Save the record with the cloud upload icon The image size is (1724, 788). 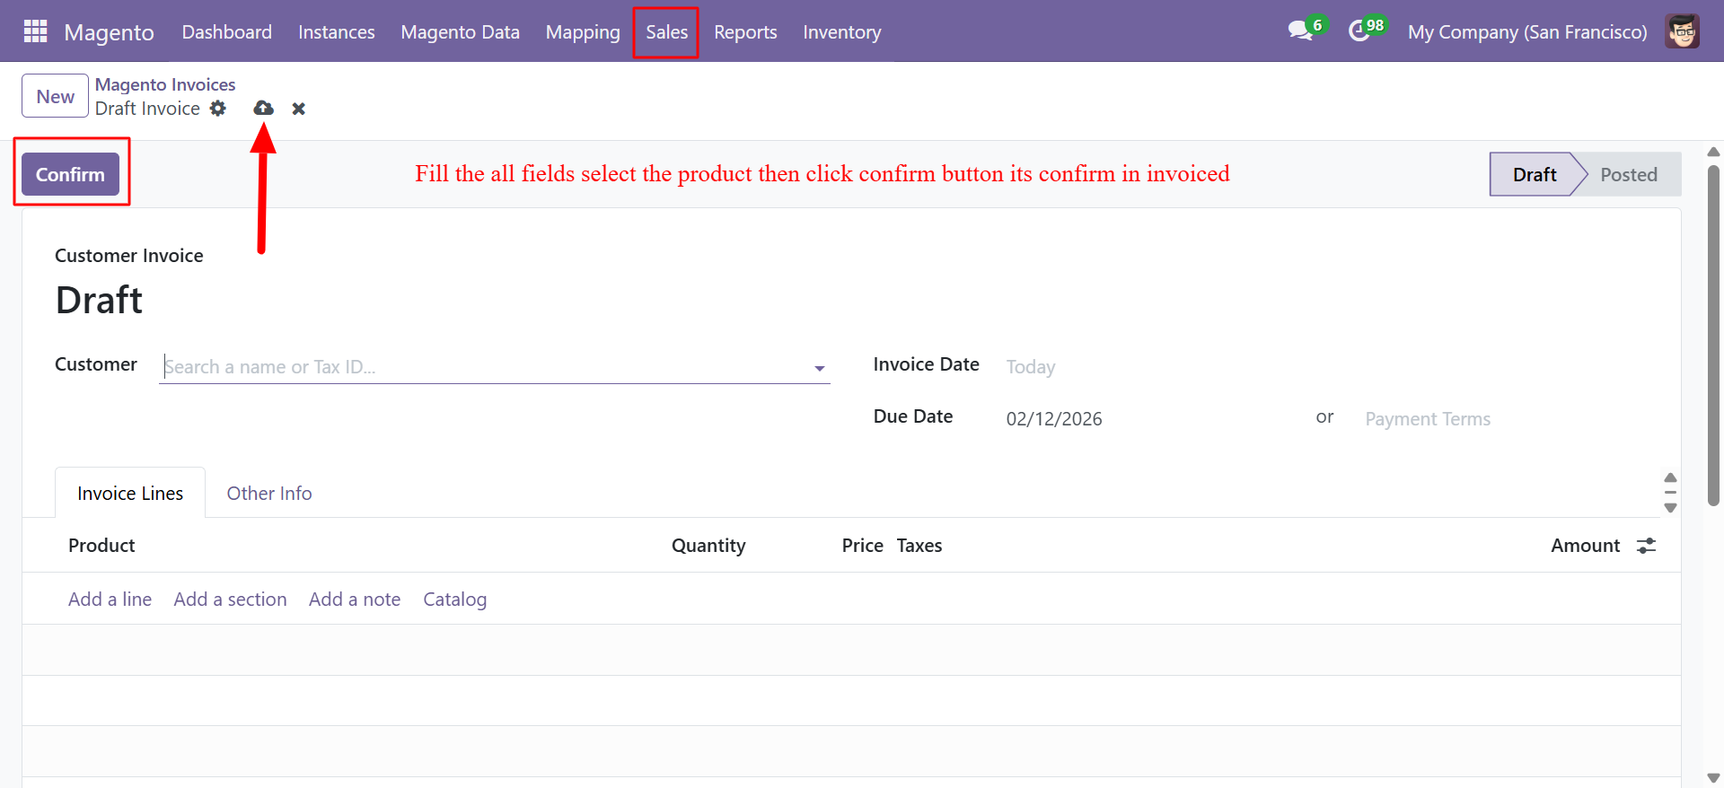click(x=263, y=108)
